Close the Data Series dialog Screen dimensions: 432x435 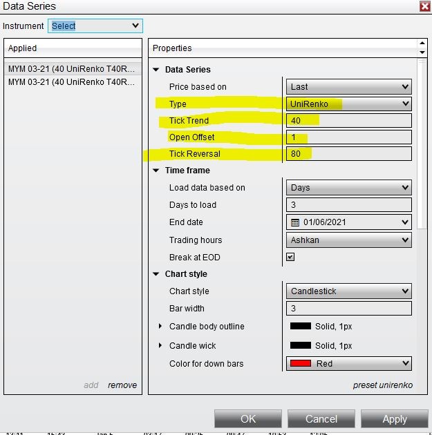(x=425, y=6)
